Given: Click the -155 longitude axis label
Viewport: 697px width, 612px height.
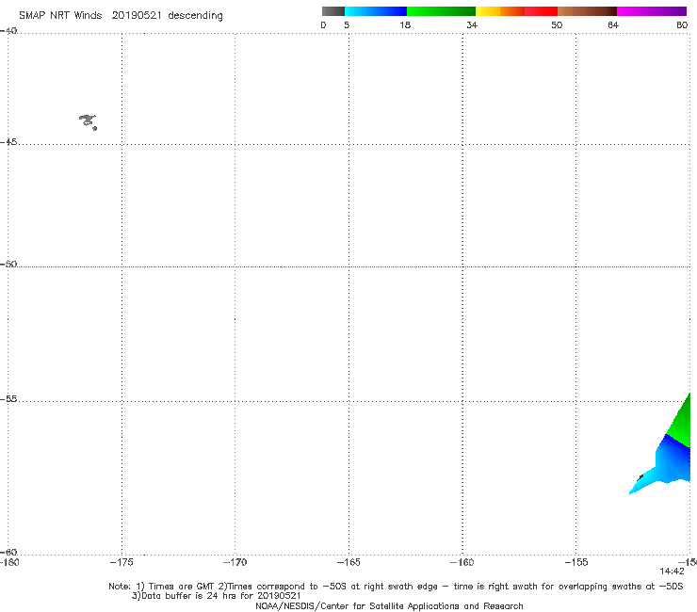Looking at the screenshot, I should point(576,562).
